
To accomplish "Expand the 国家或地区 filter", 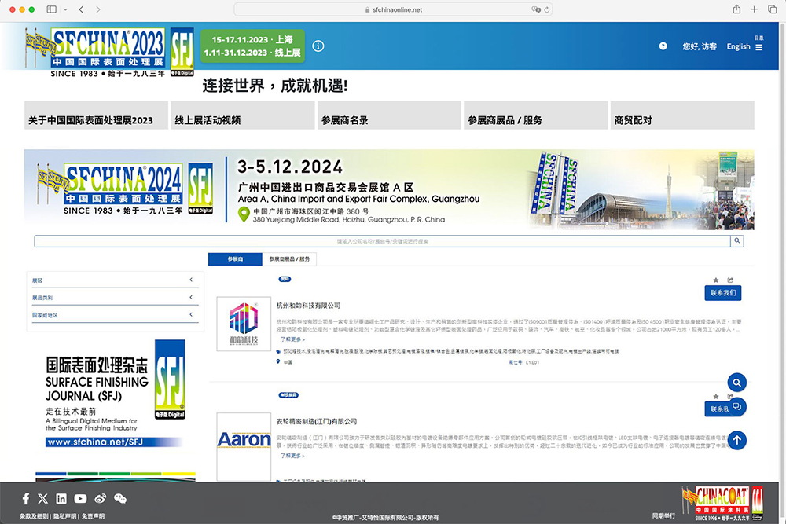I will (x=115, y=314).
